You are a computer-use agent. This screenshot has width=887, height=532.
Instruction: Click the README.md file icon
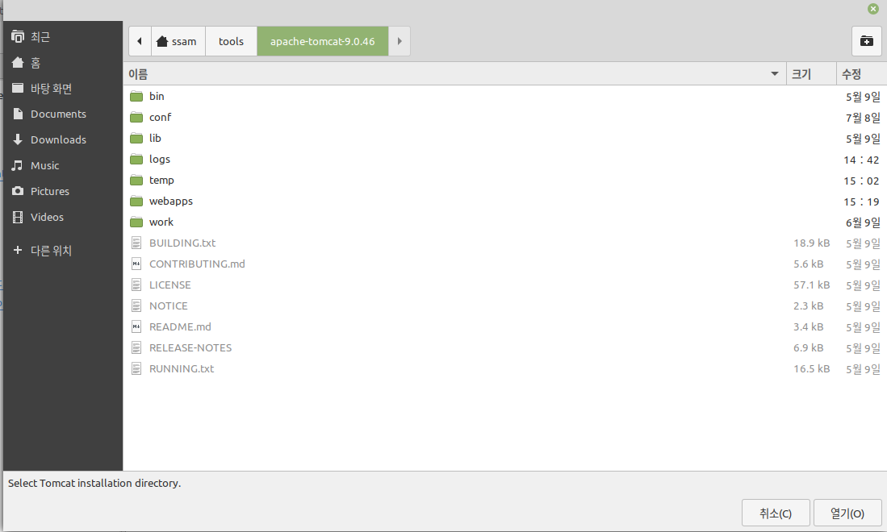[x=136, y=326]
